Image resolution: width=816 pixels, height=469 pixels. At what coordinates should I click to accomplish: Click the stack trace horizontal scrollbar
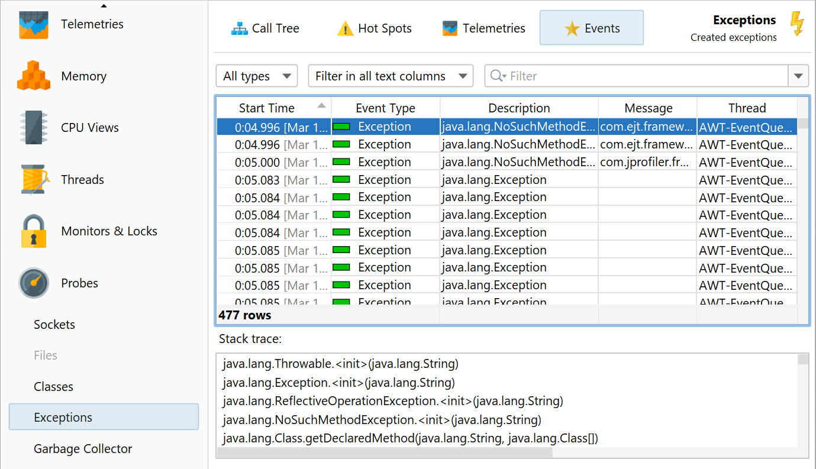pyautogui.click(x=385, y=453)
